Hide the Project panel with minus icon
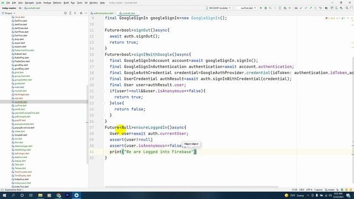The height and width of the screenshot is (199, 354). click(x=86, y=13)
